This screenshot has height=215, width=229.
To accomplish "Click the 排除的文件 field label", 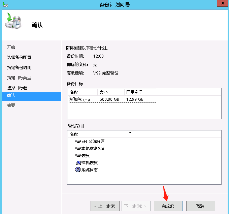I will click(x=77, y=64).
